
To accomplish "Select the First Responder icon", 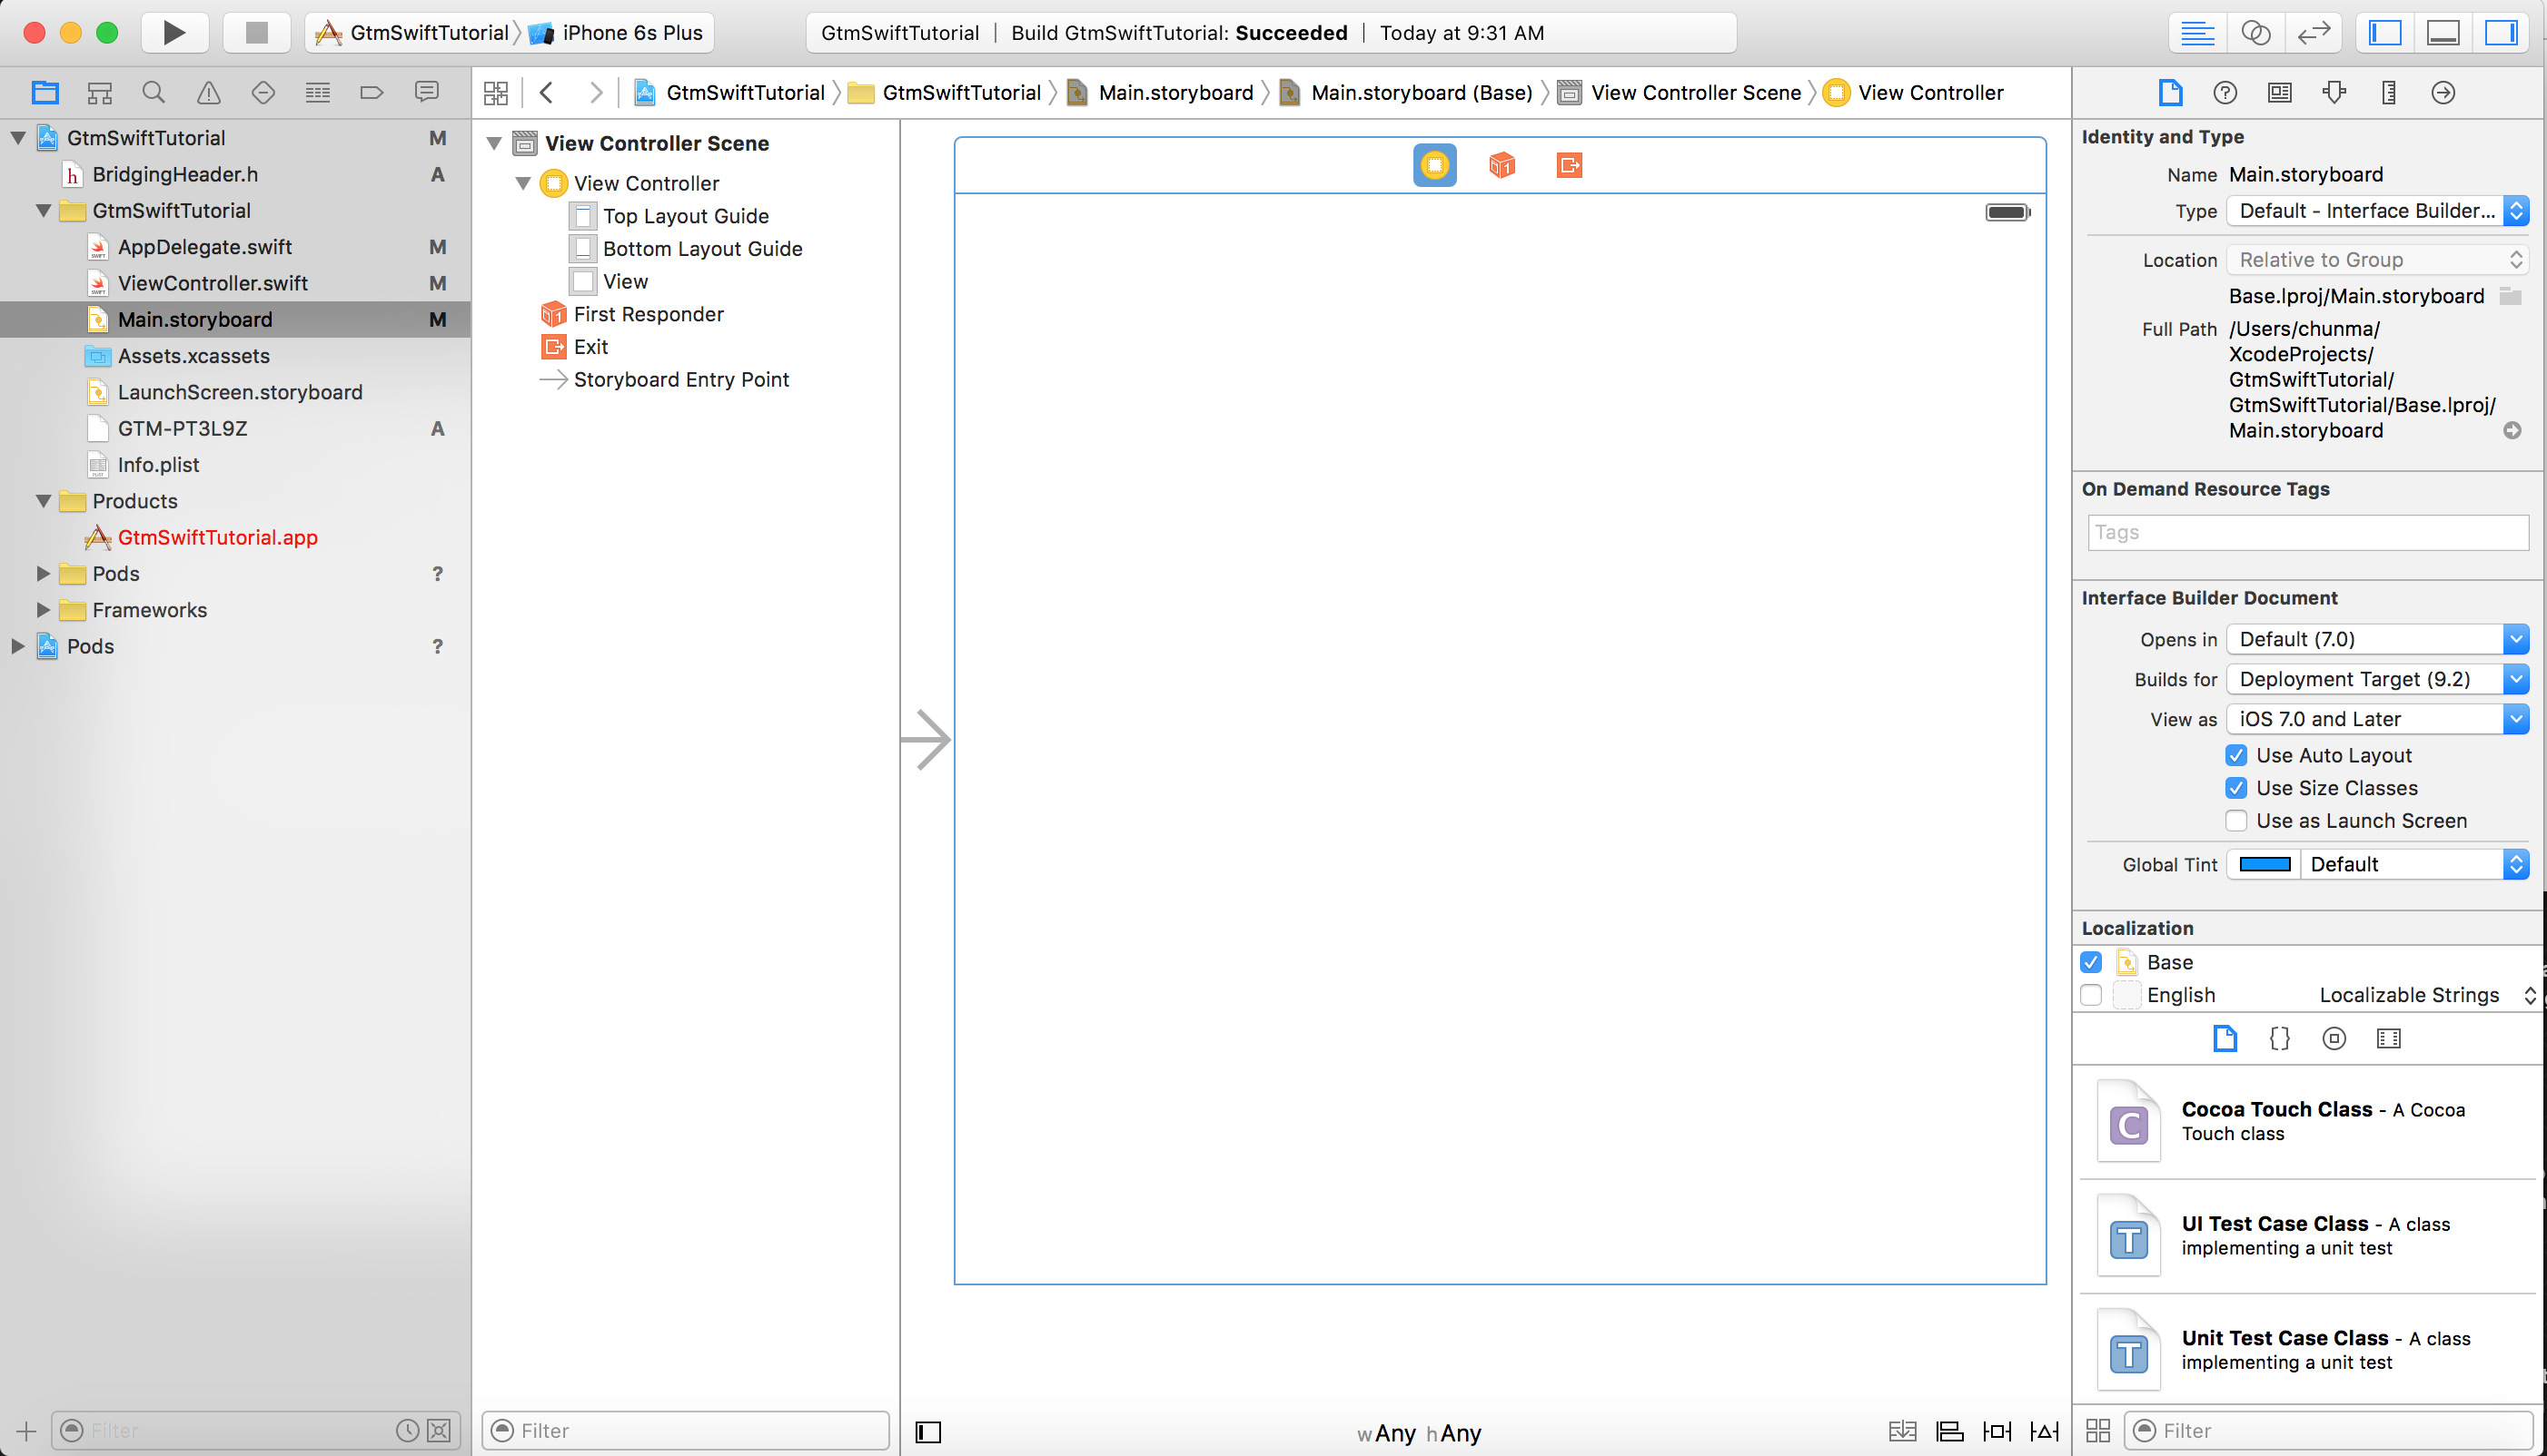I will tap(1501, 164).
